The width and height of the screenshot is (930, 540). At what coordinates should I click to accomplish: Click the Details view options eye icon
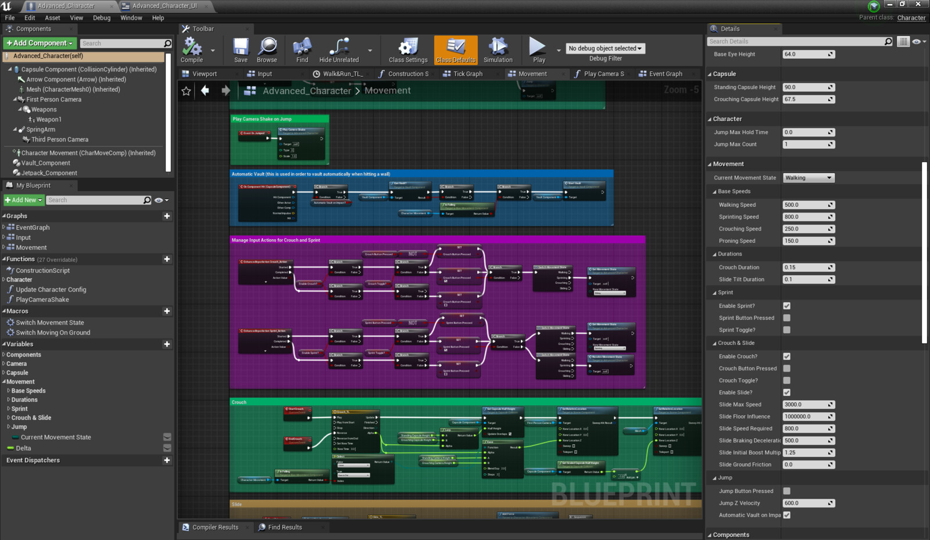click(918, 41)
